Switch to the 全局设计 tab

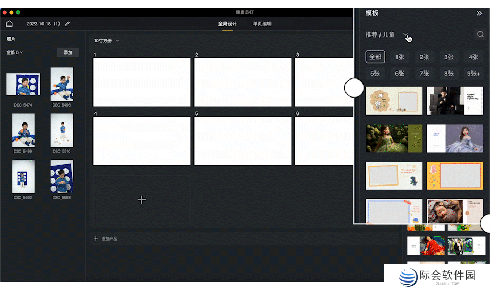(x=227, y=24)
